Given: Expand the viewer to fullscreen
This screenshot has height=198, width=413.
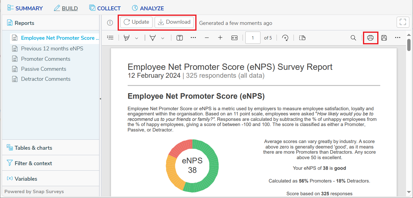Looking at the screenshot, I should point(403,22).
